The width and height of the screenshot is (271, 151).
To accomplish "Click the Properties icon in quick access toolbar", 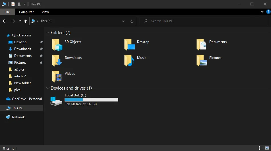I will point(13,4).
